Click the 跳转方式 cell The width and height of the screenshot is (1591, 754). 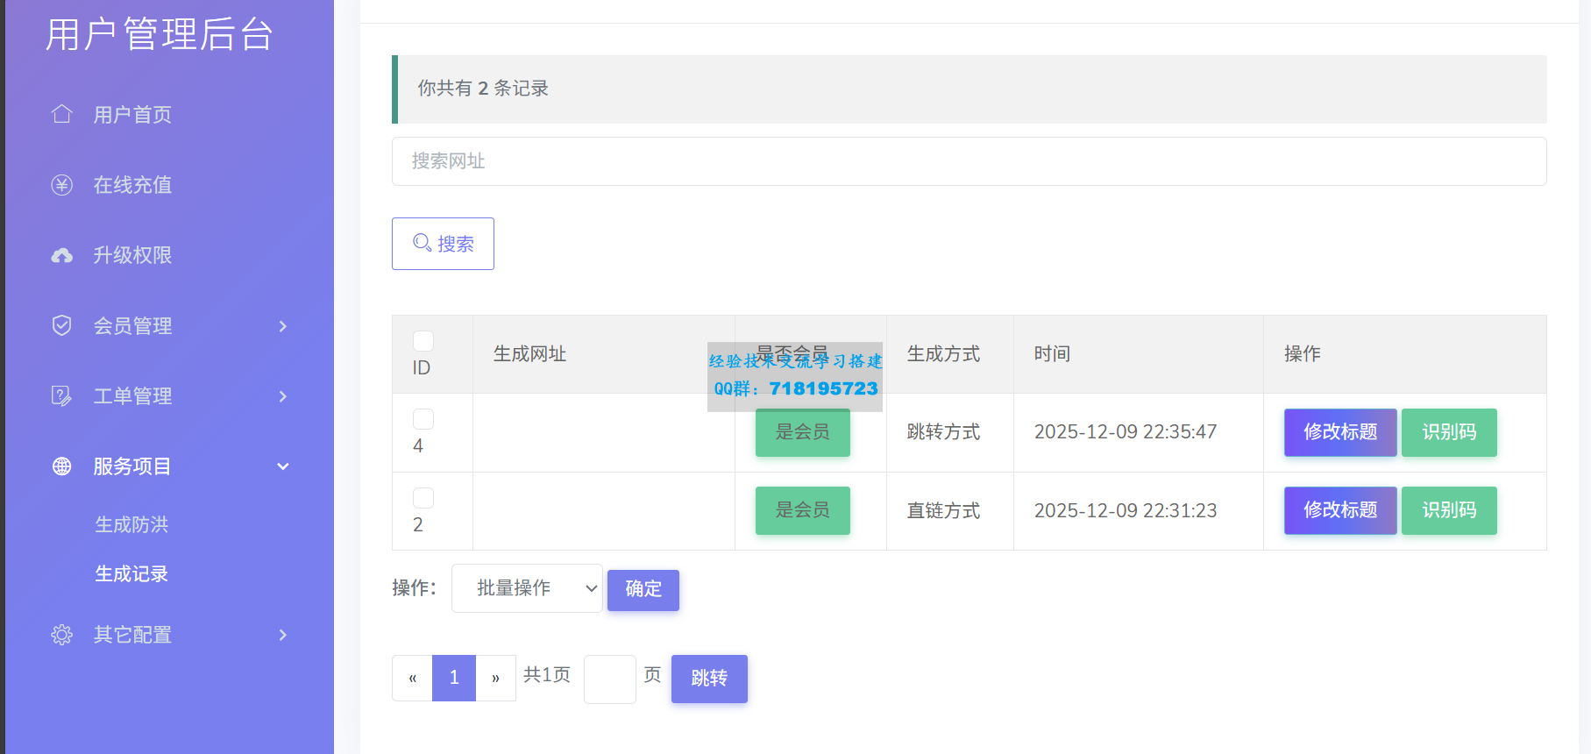coord(943,432)
